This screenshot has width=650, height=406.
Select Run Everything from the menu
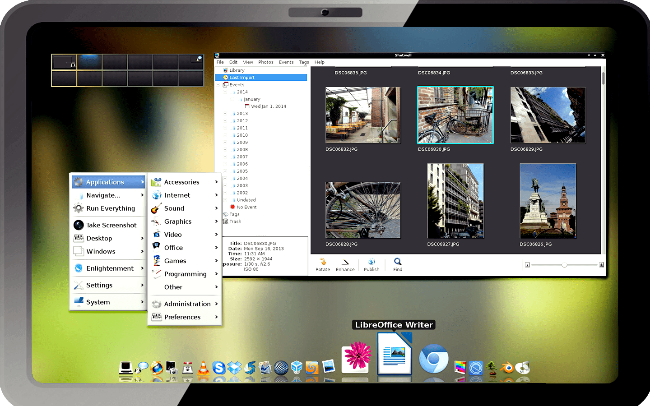click(110, 208)
